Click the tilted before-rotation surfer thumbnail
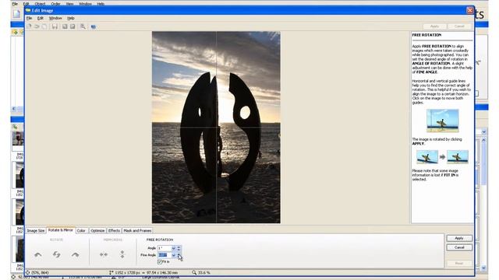The width and height of the screenshot is (499, 280). [x=427, y=157]
